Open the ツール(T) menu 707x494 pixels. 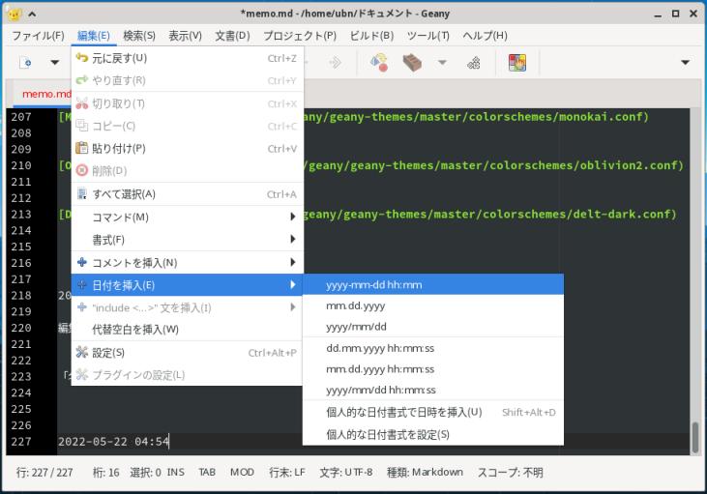pyautogui.click(x=427, y=36)
